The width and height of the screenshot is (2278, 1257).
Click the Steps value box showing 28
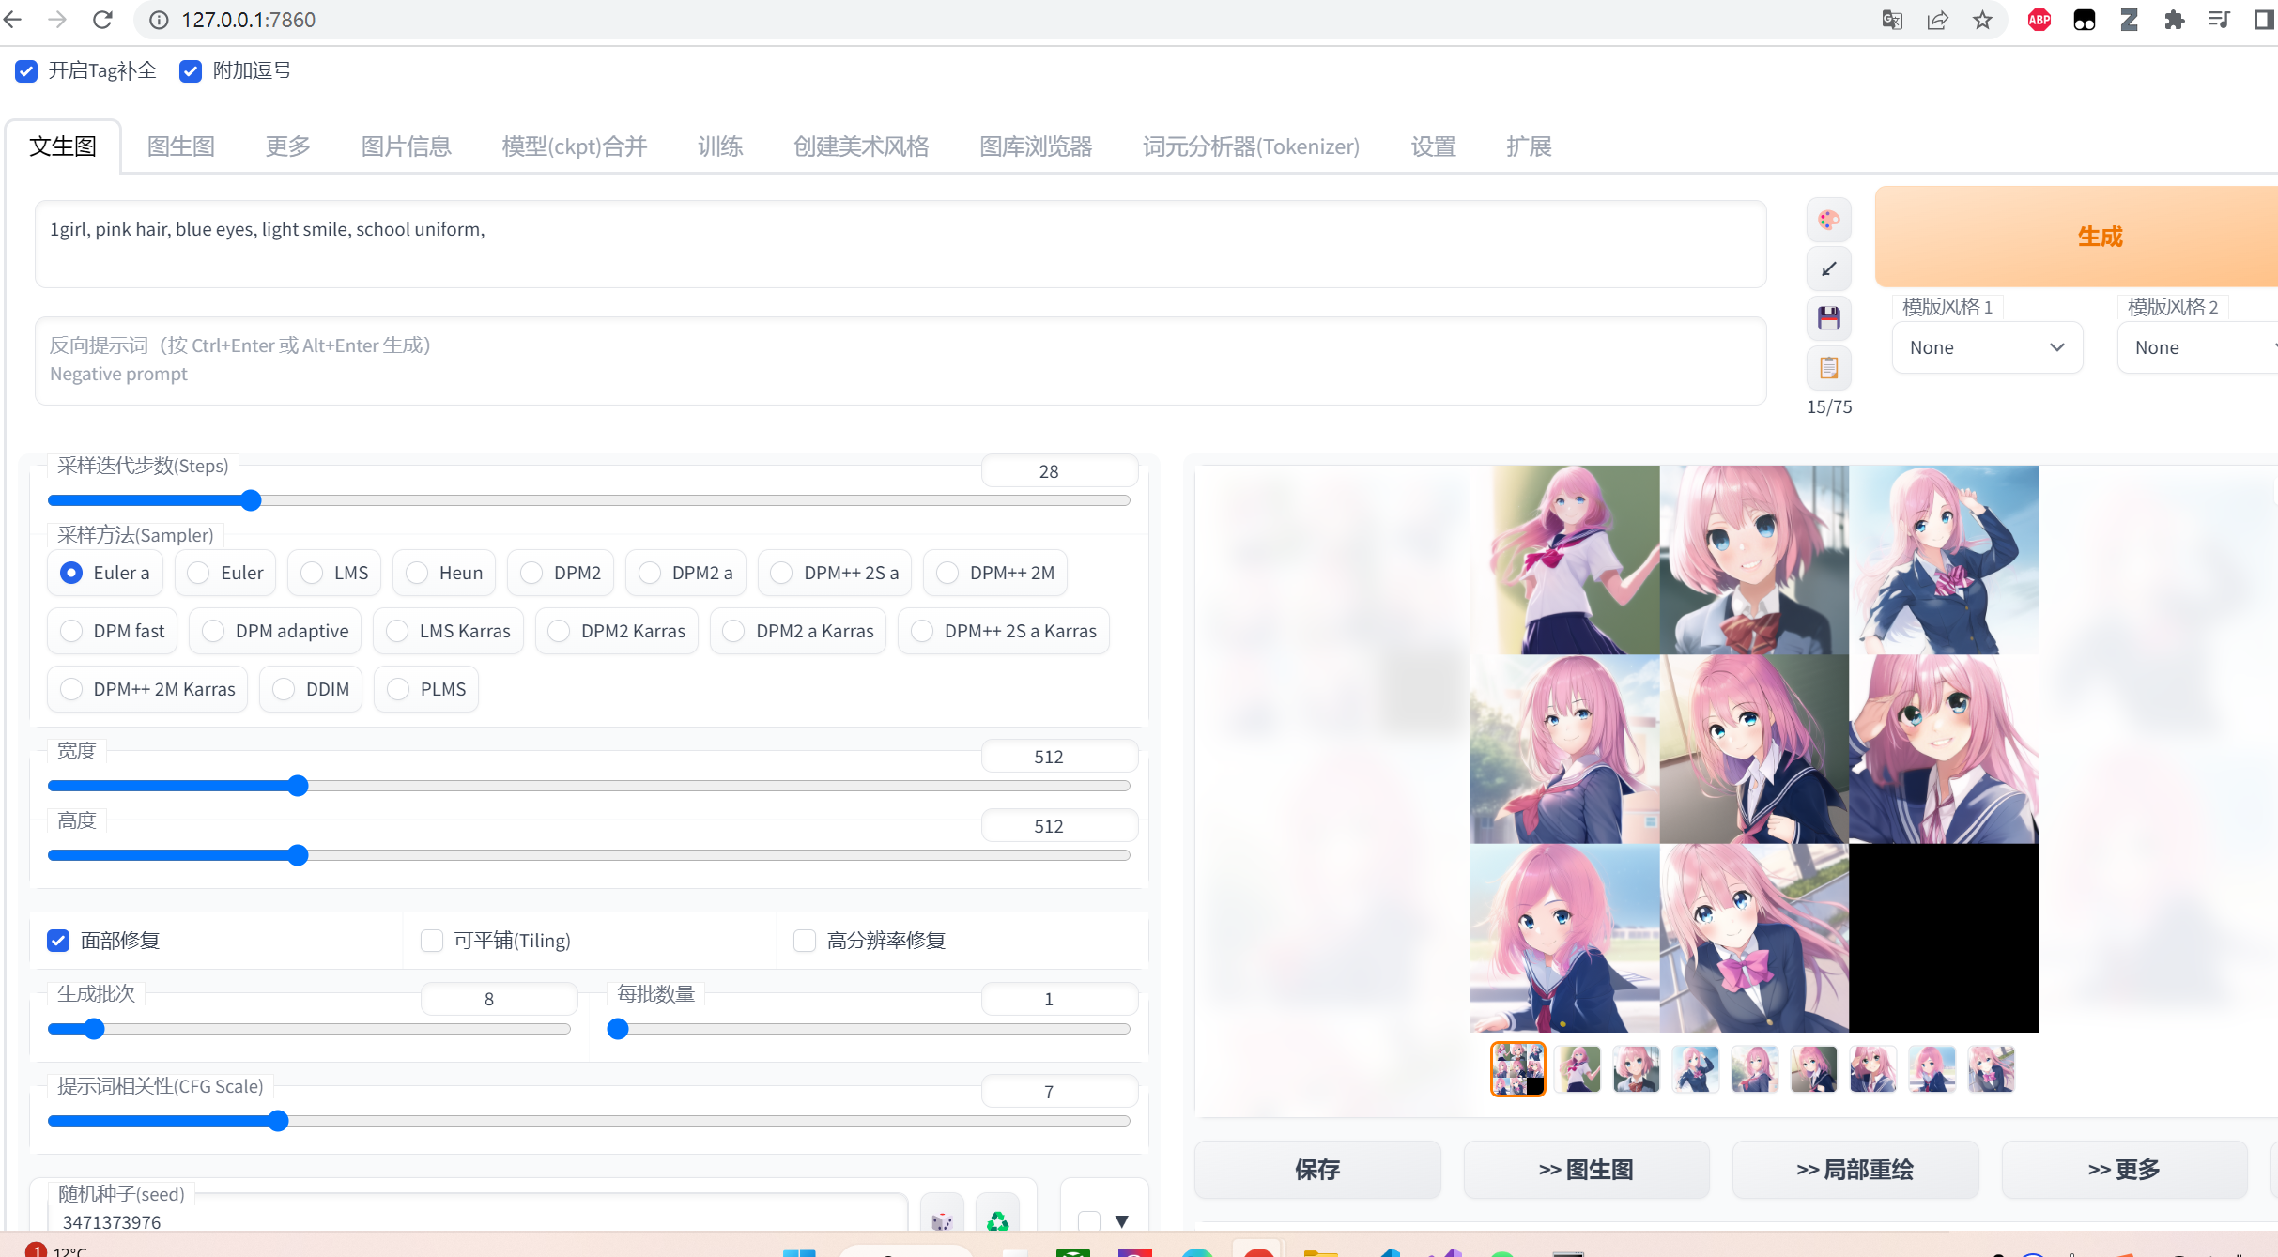[x=1059, y=471]
